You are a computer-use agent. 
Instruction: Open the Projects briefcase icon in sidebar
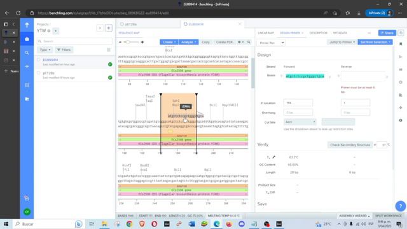(27, 39)
